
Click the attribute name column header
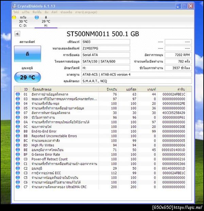point(64,89)
